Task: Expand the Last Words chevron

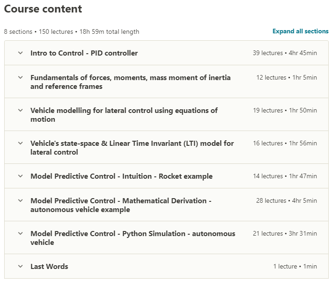Action: [x=20, y=266]
